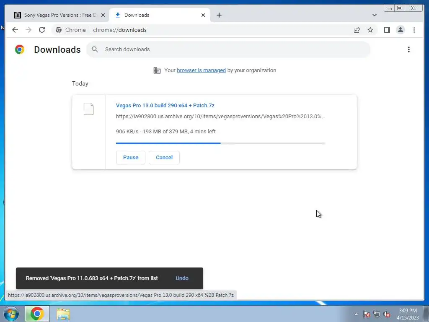Image resolution: width=429 pixels, height=322 pixels.
Task: Pause the Vegas Pro 13.0 download
Action: (131, 158)
